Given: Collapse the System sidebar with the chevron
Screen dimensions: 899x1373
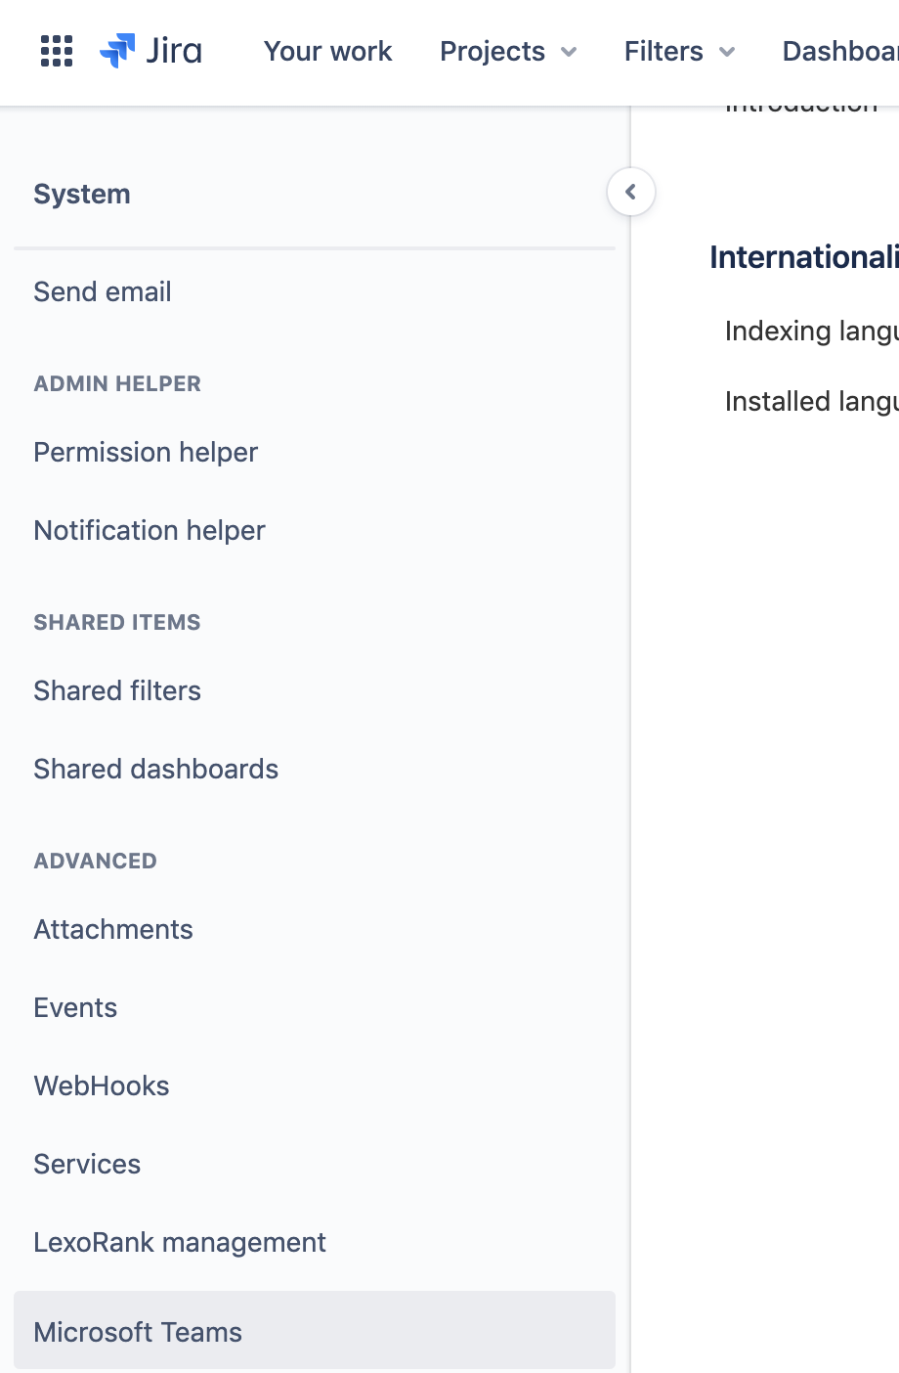Looking at the screenshot, I should pos(630,192).
